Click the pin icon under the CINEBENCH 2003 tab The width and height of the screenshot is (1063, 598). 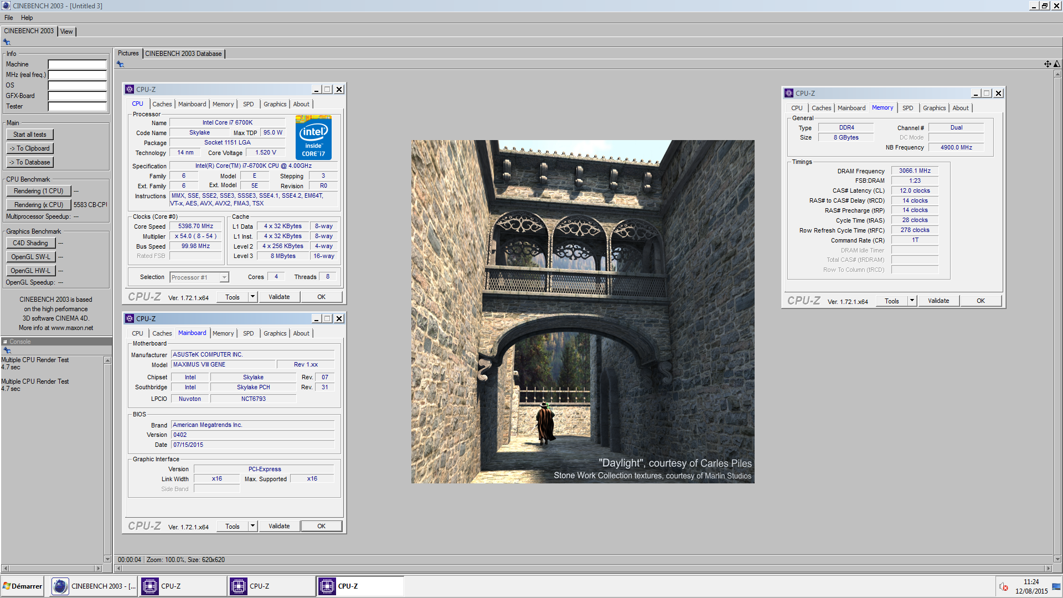pos(7,42)
